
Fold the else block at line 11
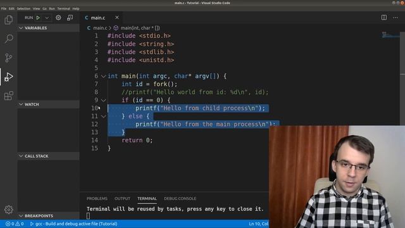[103, 117]
